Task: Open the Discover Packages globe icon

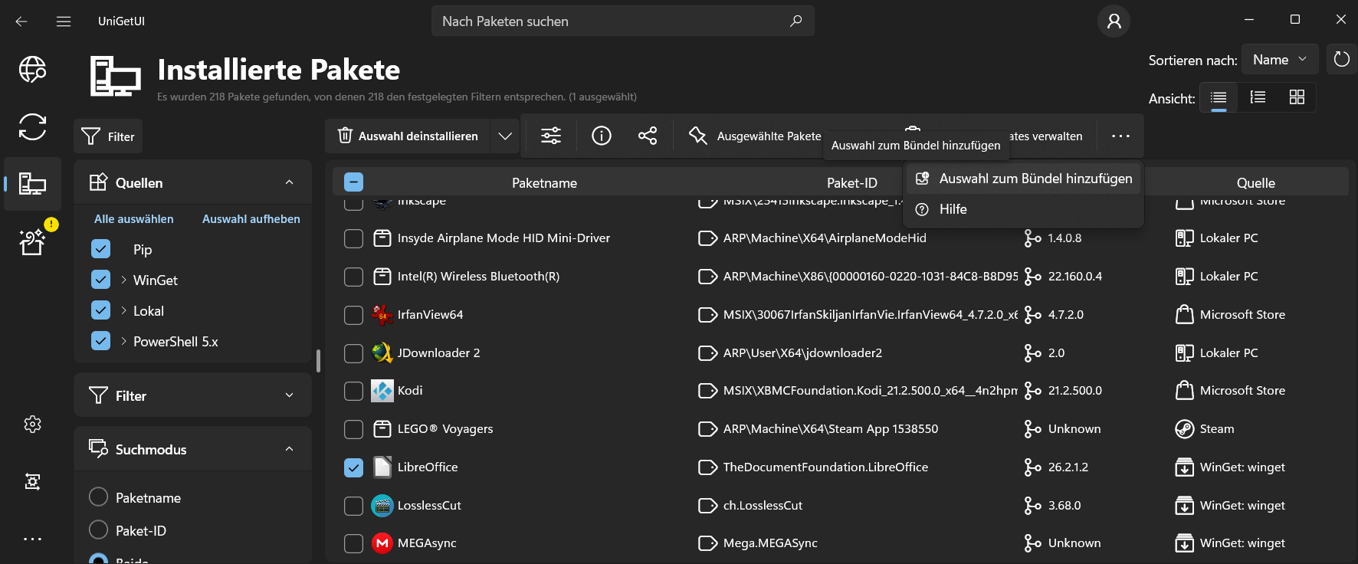Action: click(x=32, y=70)
